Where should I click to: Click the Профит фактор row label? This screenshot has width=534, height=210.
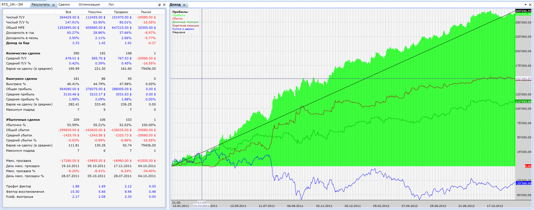(x=18, y=186)
